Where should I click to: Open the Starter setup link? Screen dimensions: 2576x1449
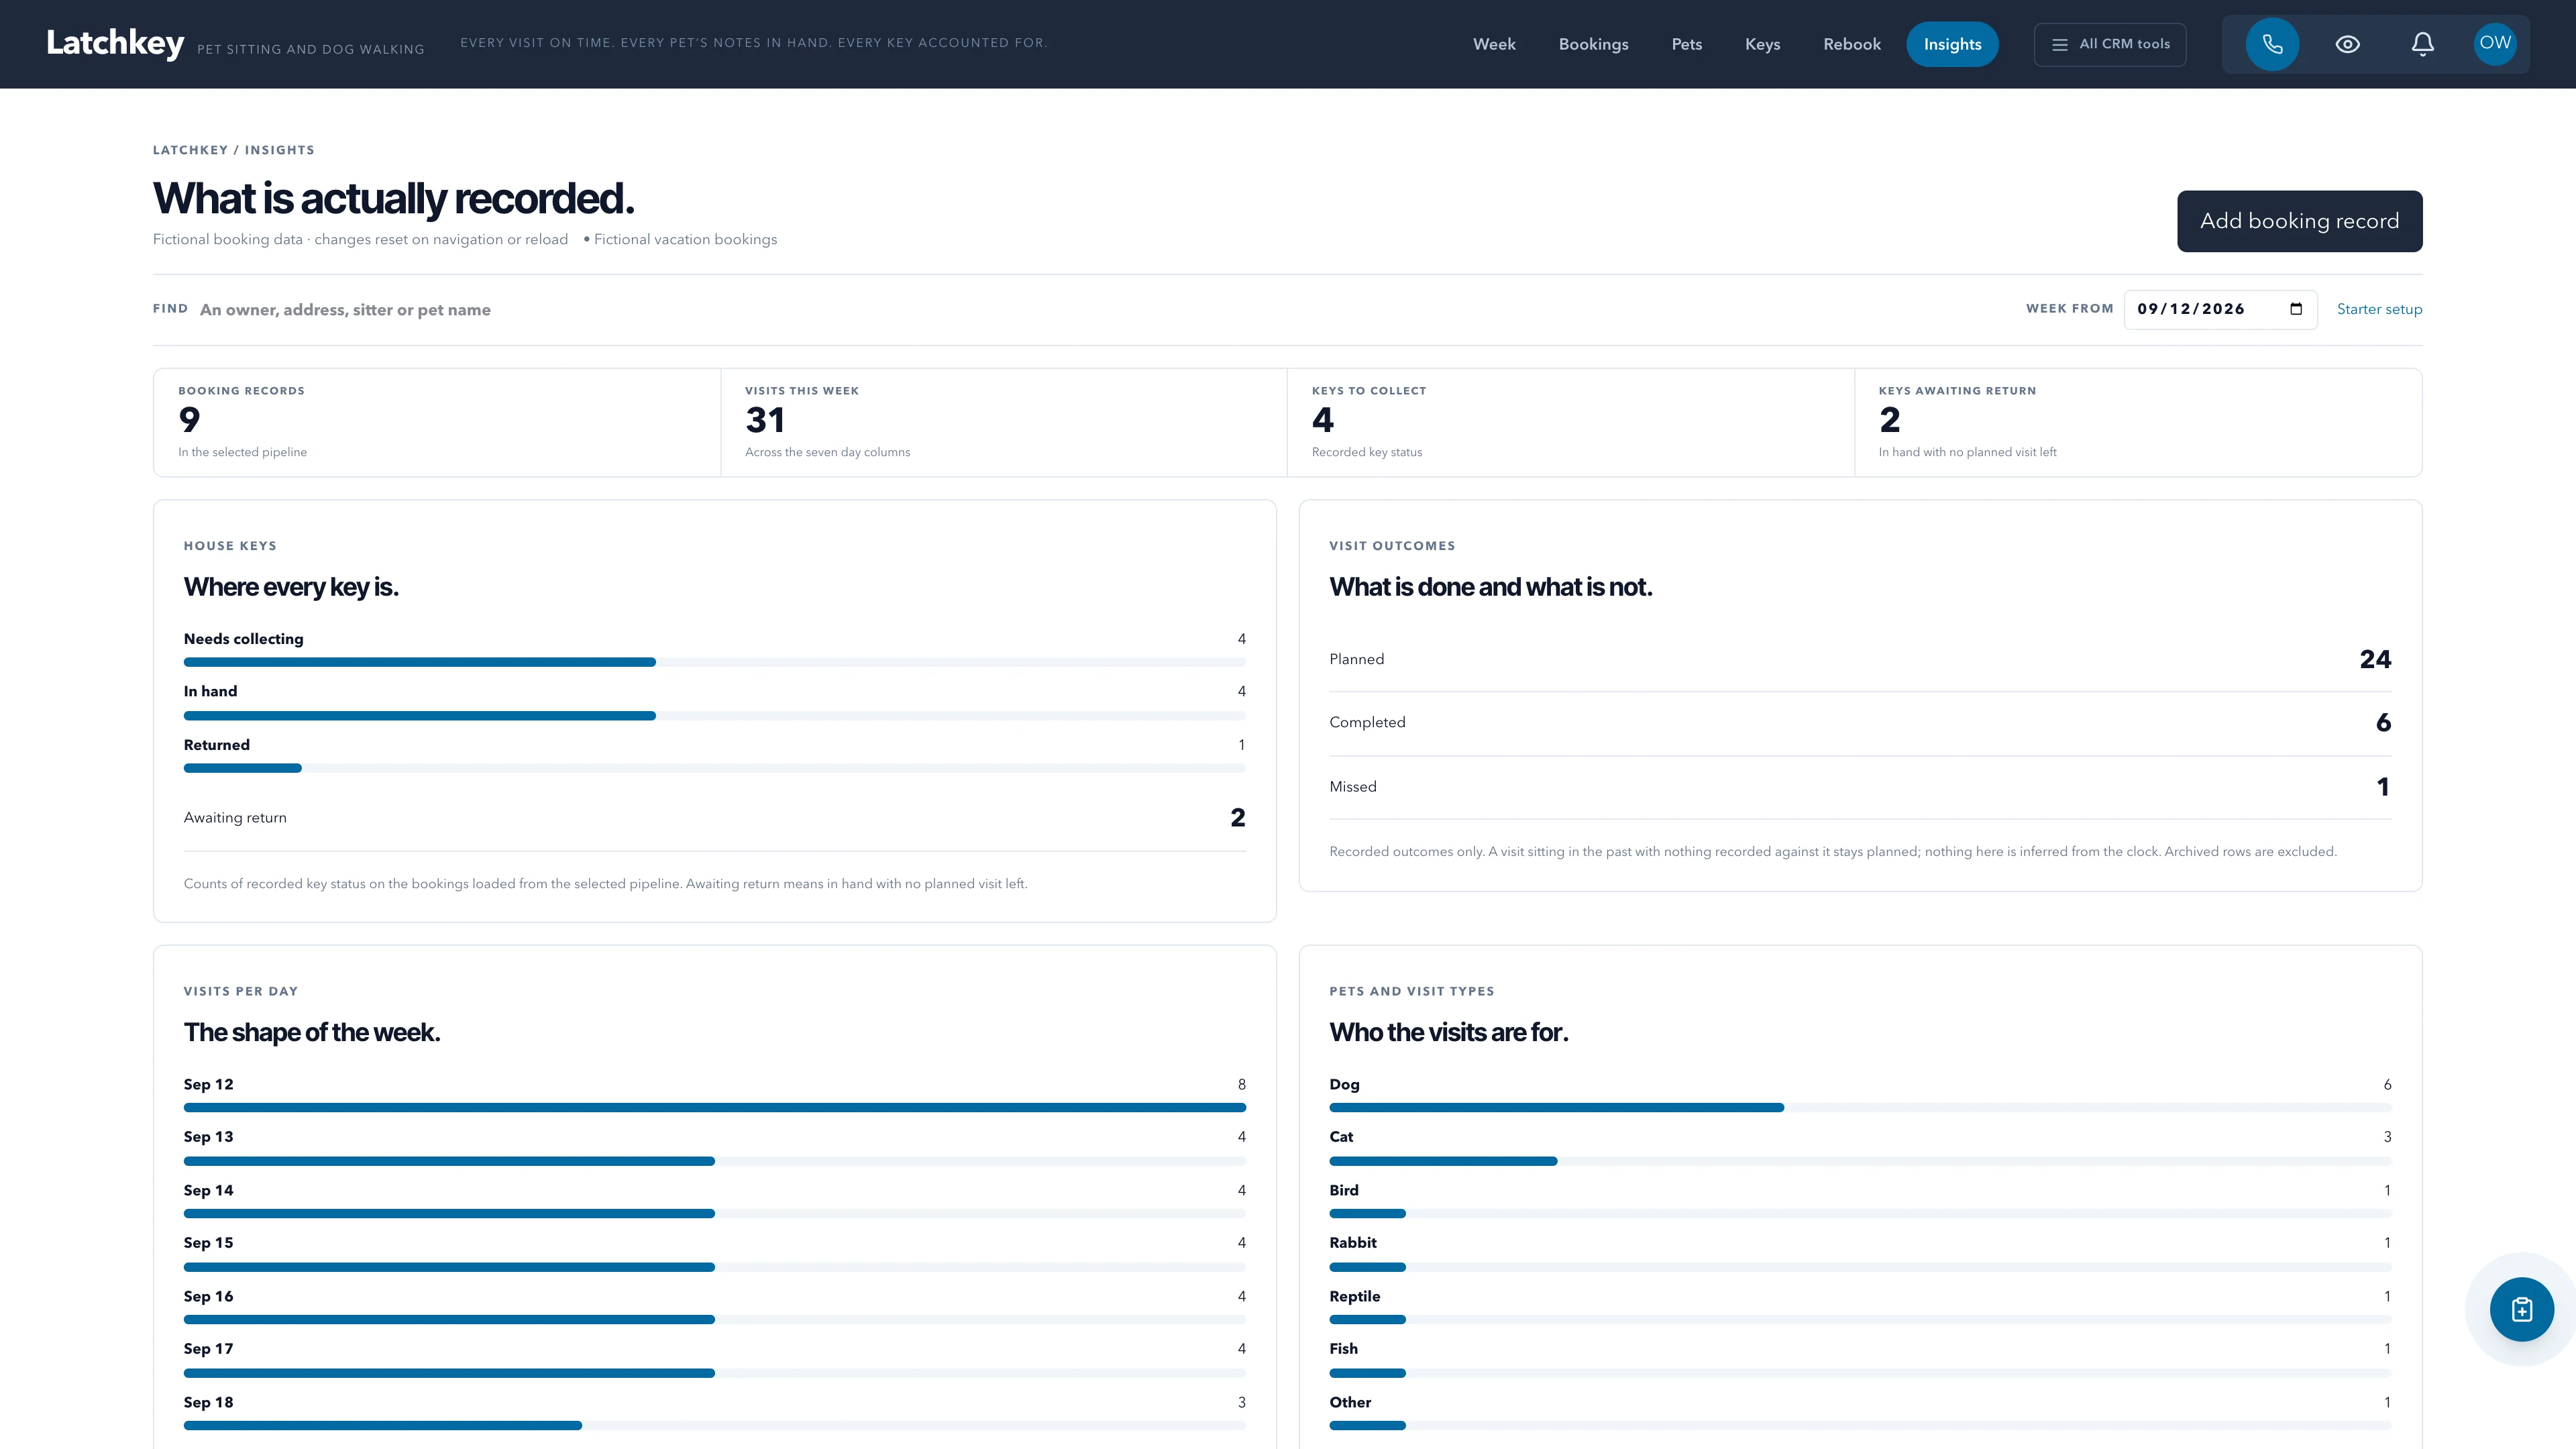point(2379,309)
